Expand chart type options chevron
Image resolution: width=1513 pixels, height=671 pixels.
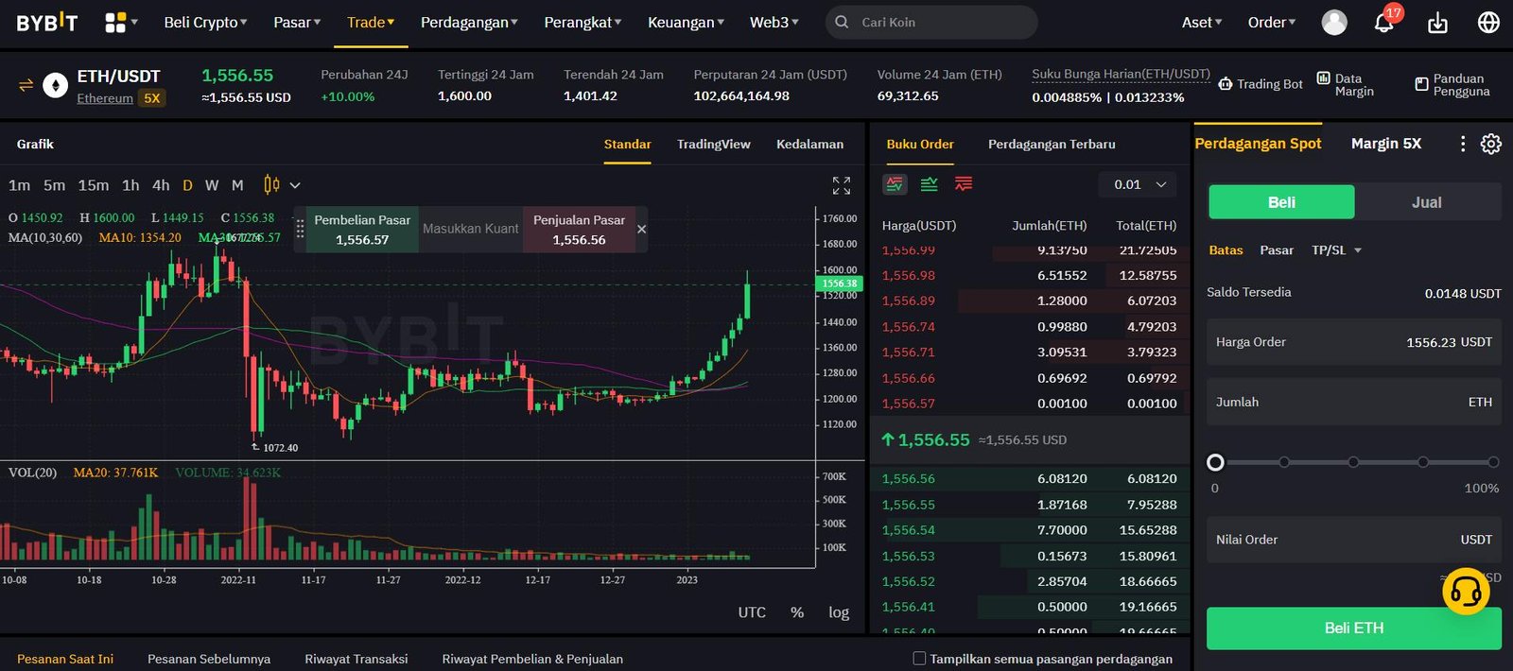click(x=295, y=185)
